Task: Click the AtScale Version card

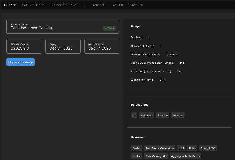Action: click(x=24, y=46)
